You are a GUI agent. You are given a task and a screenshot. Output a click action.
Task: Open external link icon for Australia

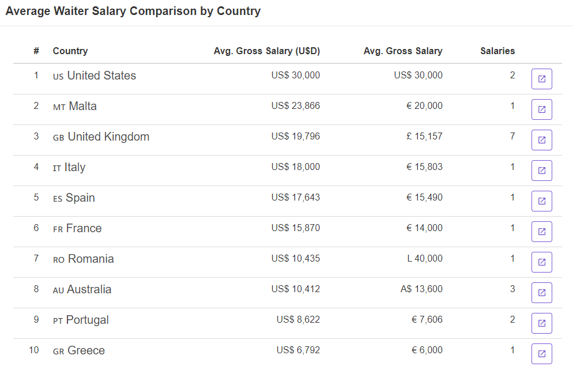tap(541, 293)
